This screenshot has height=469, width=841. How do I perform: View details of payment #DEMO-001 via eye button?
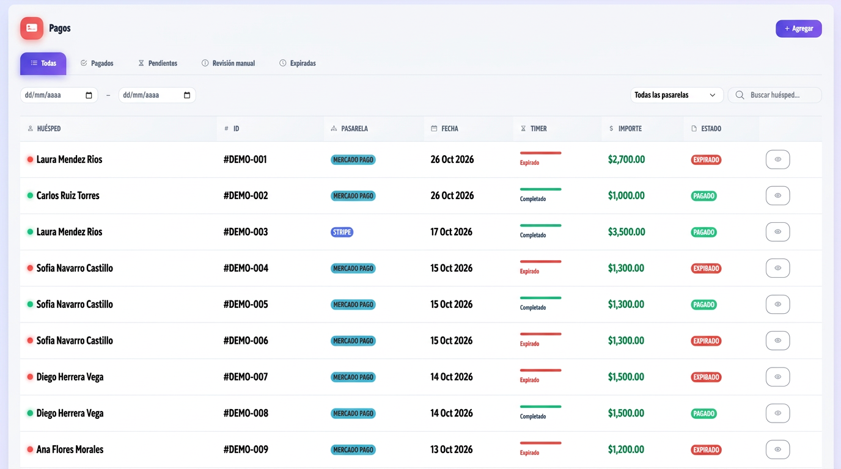[777, 159]
